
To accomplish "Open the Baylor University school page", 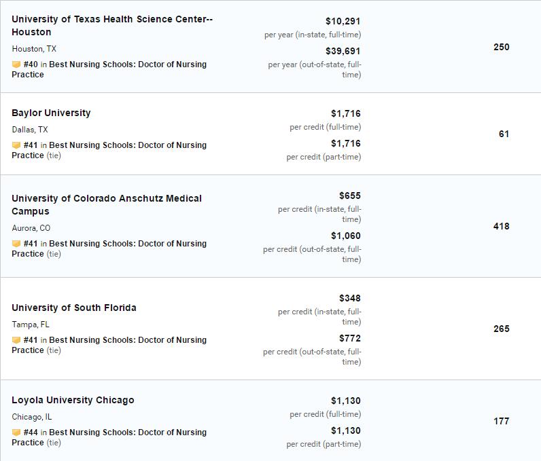I will [x=51, y=113].
